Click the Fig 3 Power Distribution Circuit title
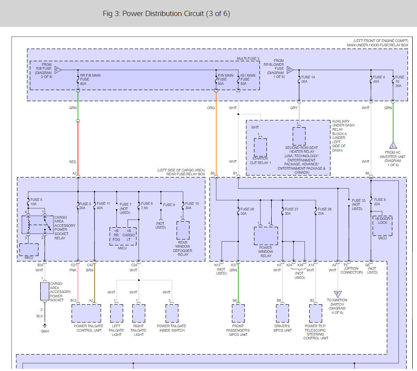The height and width of the screenshot is (371, 417). pyautogui.click(x=167, y=14)
